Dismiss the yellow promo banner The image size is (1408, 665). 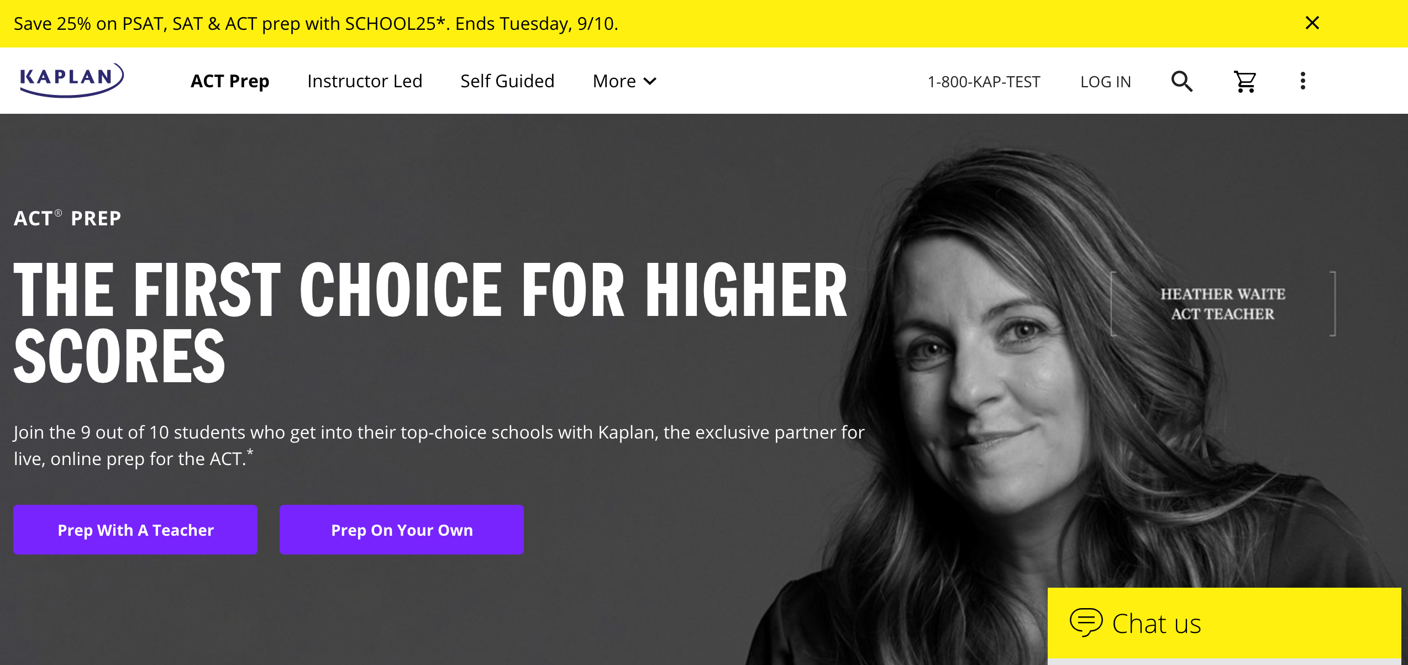[1312, 23]
